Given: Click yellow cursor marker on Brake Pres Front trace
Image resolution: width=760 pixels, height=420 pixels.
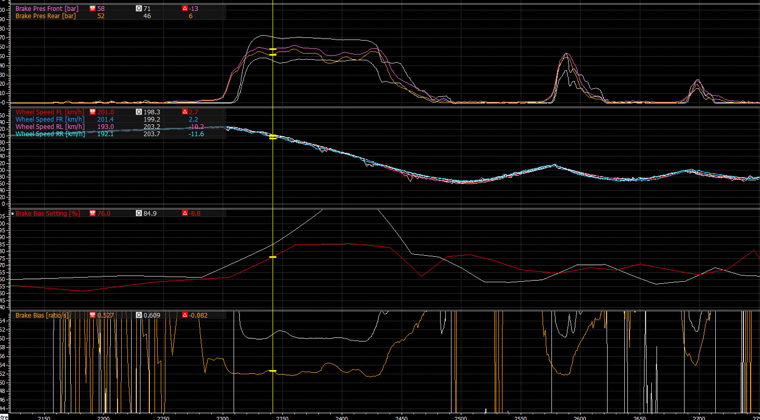Looking at the screenshot, I should pos(273,49).
